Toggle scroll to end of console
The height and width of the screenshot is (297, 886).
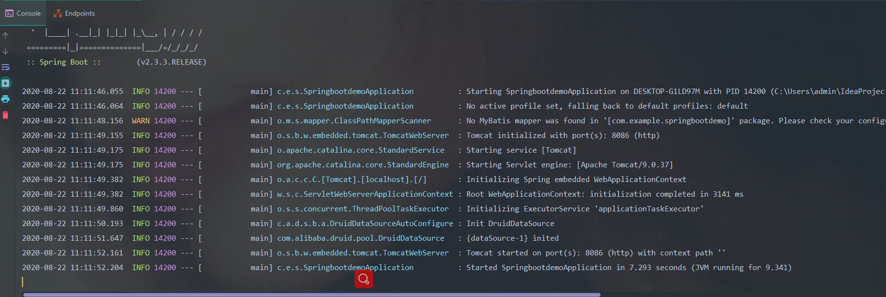(6, 83)
